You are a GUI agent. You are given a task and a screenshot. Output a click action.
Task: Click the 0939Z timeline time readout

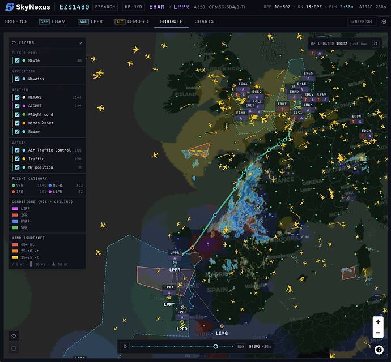click(x=254, y=346)
